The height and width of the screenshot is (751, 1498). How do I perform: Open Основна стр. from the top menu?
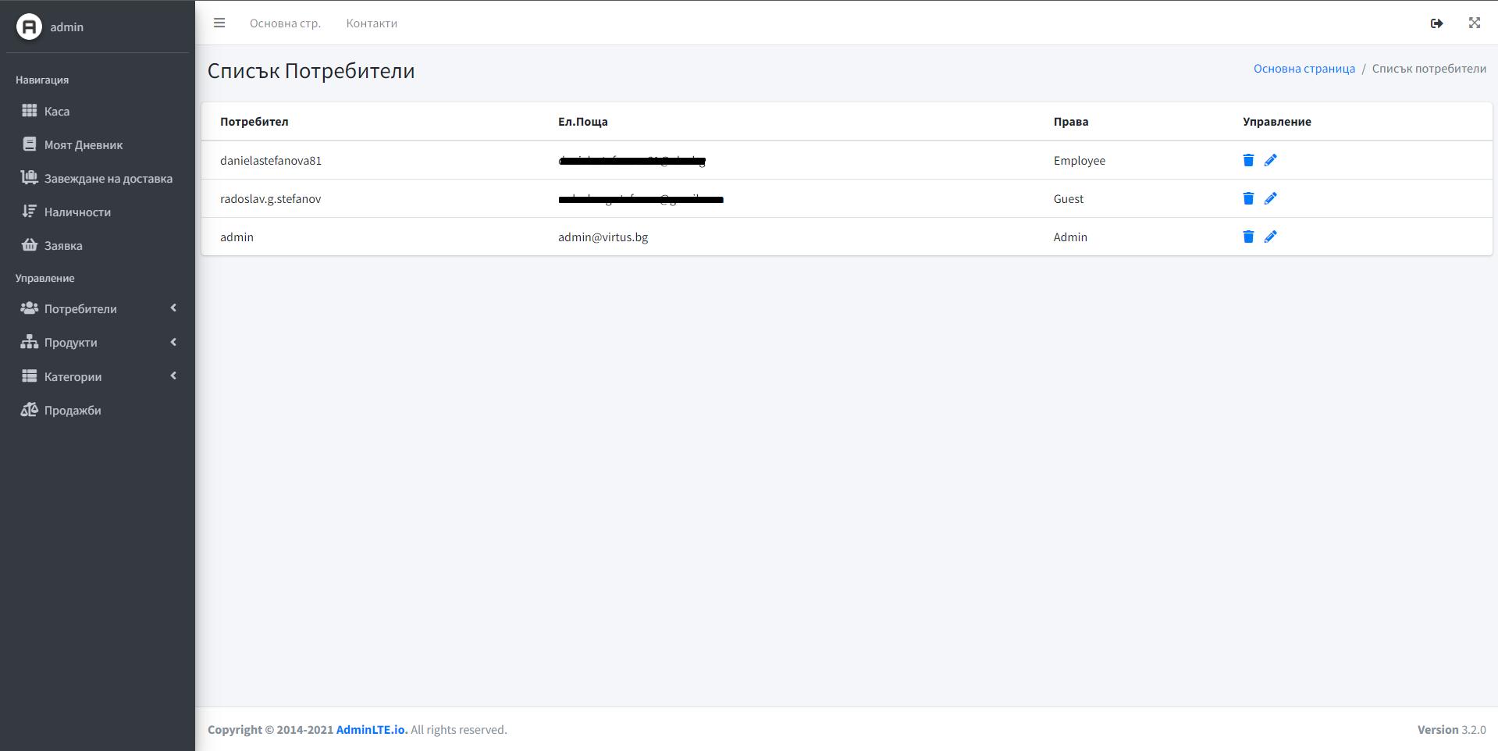286,23
